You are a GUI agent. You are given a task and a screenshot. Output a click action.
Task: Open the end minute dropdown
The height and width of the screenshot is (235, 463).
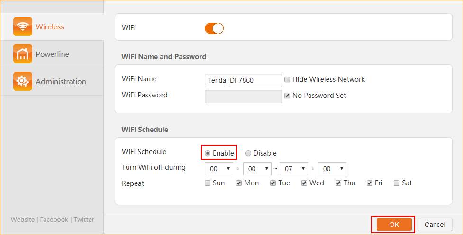tap(332, 169)
